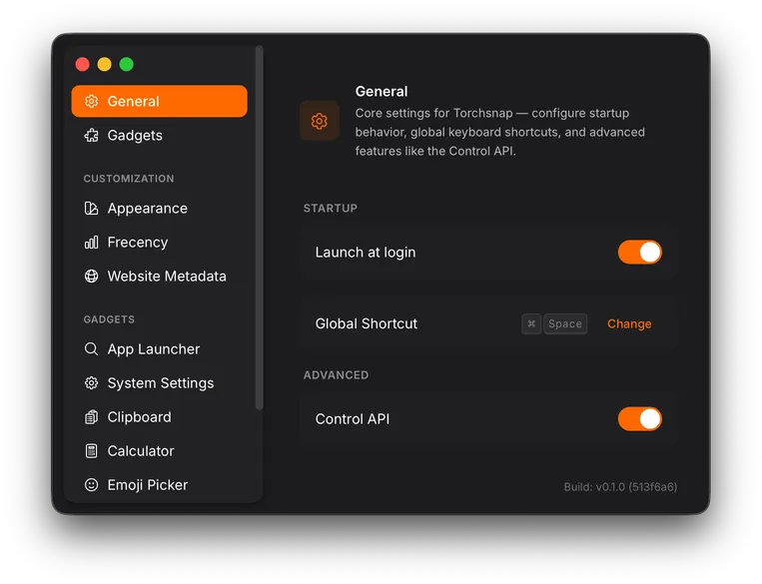Click the Emoji Picker smiley icon
The width and height of the screenshot is (762, 584).
pos(91,485)
